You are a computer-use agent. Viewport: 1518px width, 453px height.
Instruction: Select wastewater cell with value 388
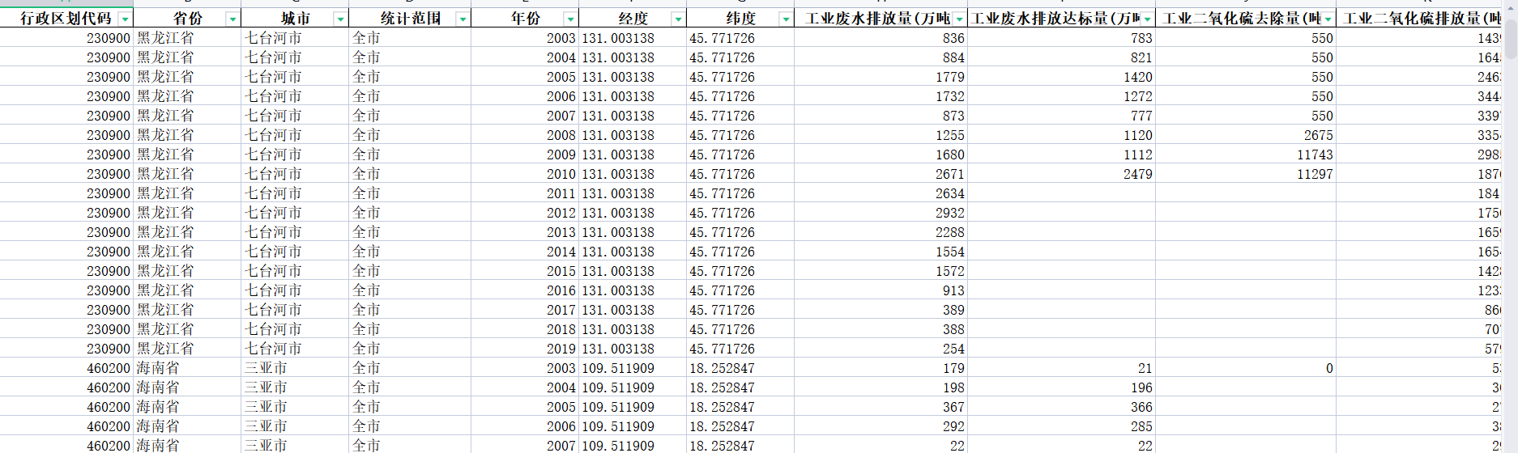point(881,329)
